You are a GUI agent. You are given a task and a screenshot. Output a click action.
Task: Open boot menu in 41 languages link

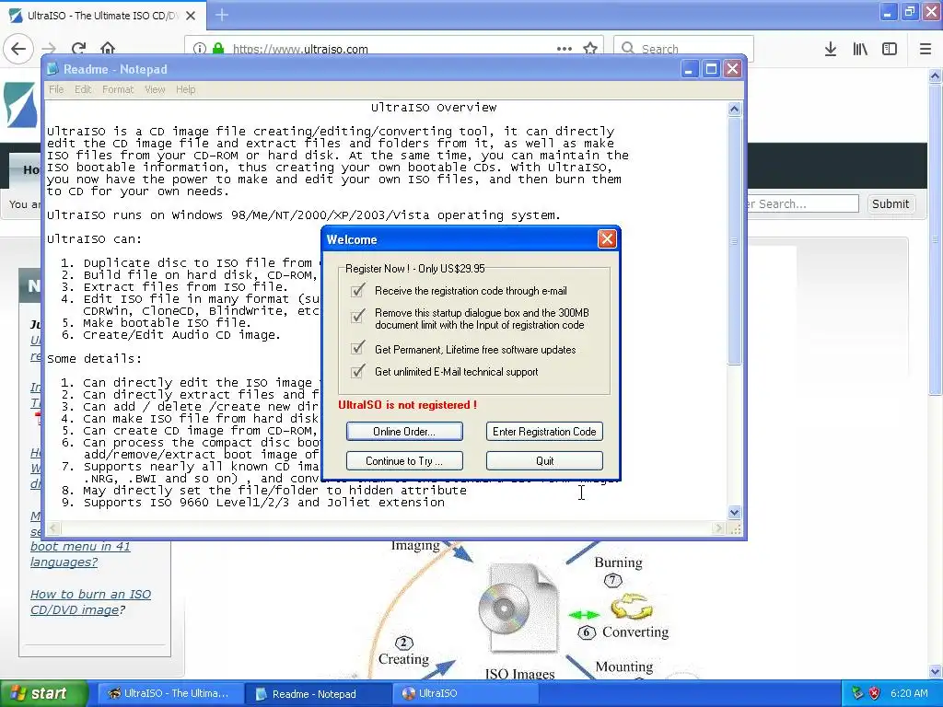click(80, 554)
